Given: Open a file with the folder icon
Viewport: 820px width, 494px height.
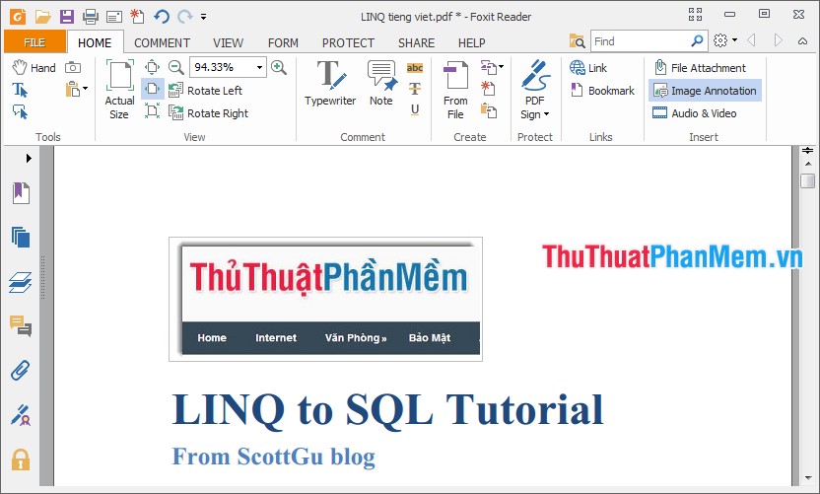Looking at the screenshot, I should pyautogui.click(x=42, y=17).
